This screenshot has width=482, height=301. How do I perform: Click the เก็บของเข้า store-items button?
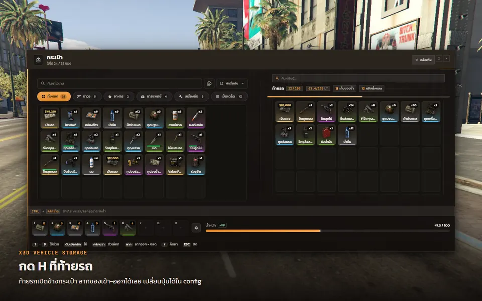(344, 88)
